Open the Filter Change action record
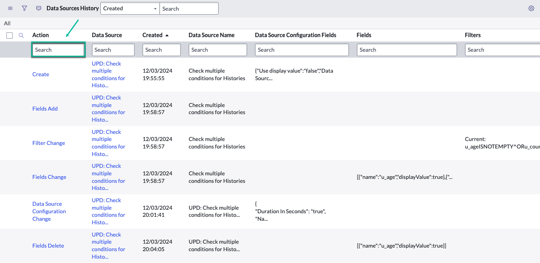540x263 pixels. click(49, 143)
